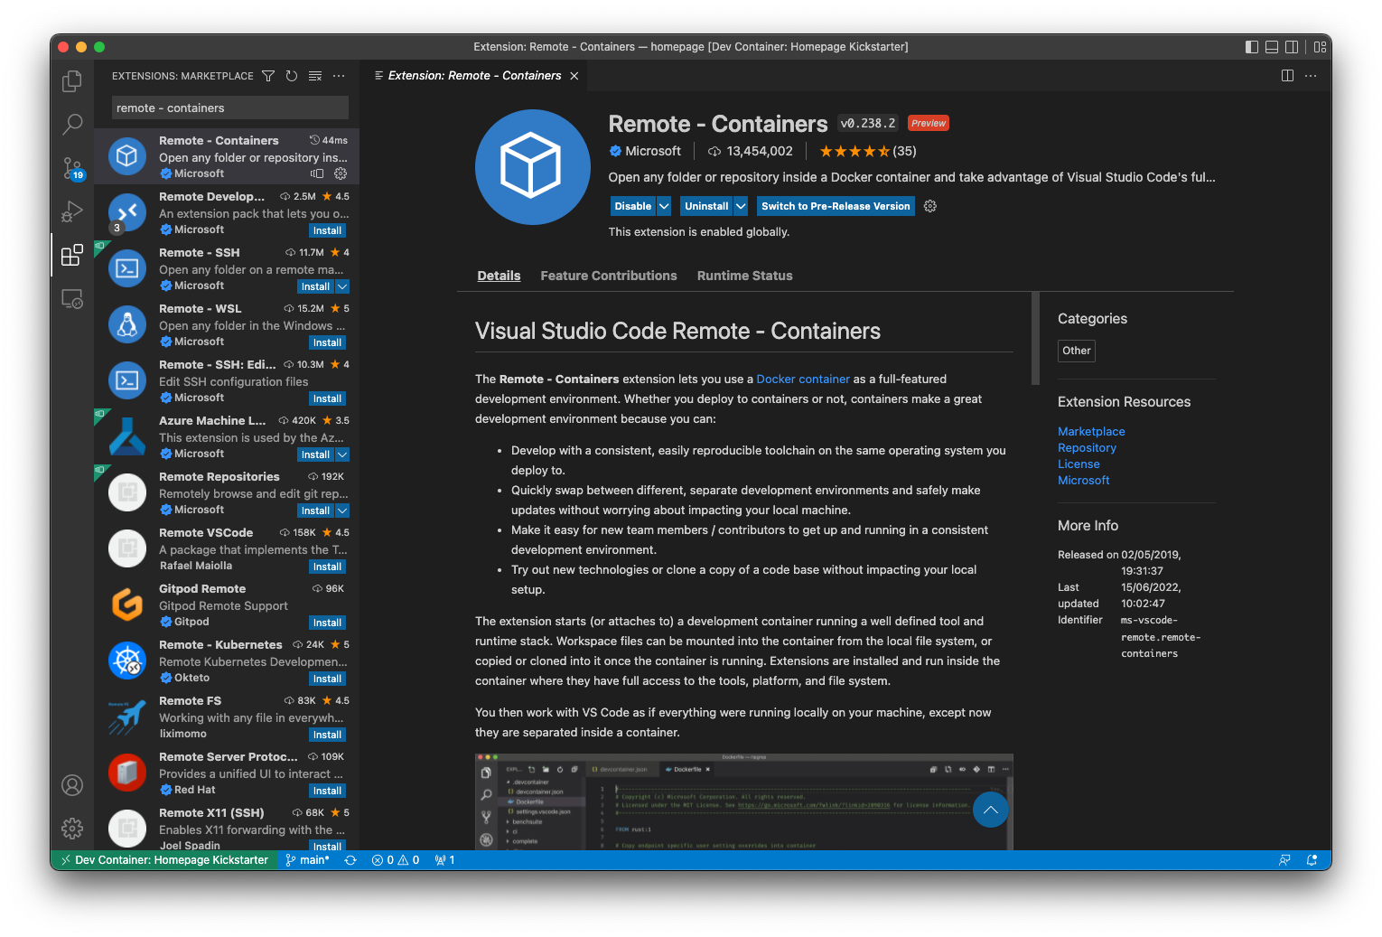Open the Remote Explorer view icon
This screenshot has height=937, width=1382.
(x=72, y=298)
